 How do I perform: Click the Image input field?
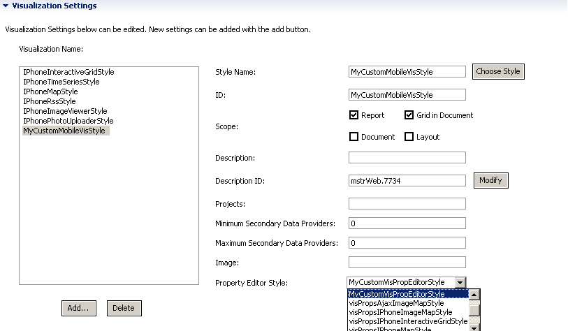(x=407, y=262)
